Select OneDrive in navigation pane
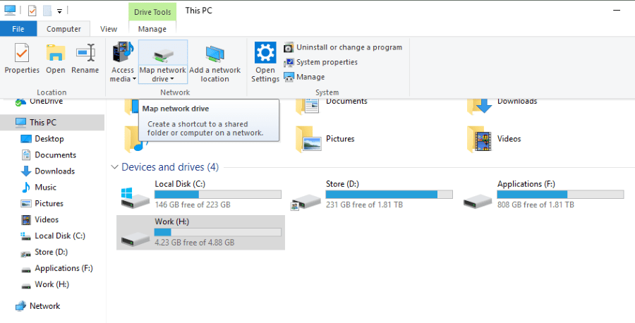The height and width of the screenshot is (323, 635). tap(39, 101)
